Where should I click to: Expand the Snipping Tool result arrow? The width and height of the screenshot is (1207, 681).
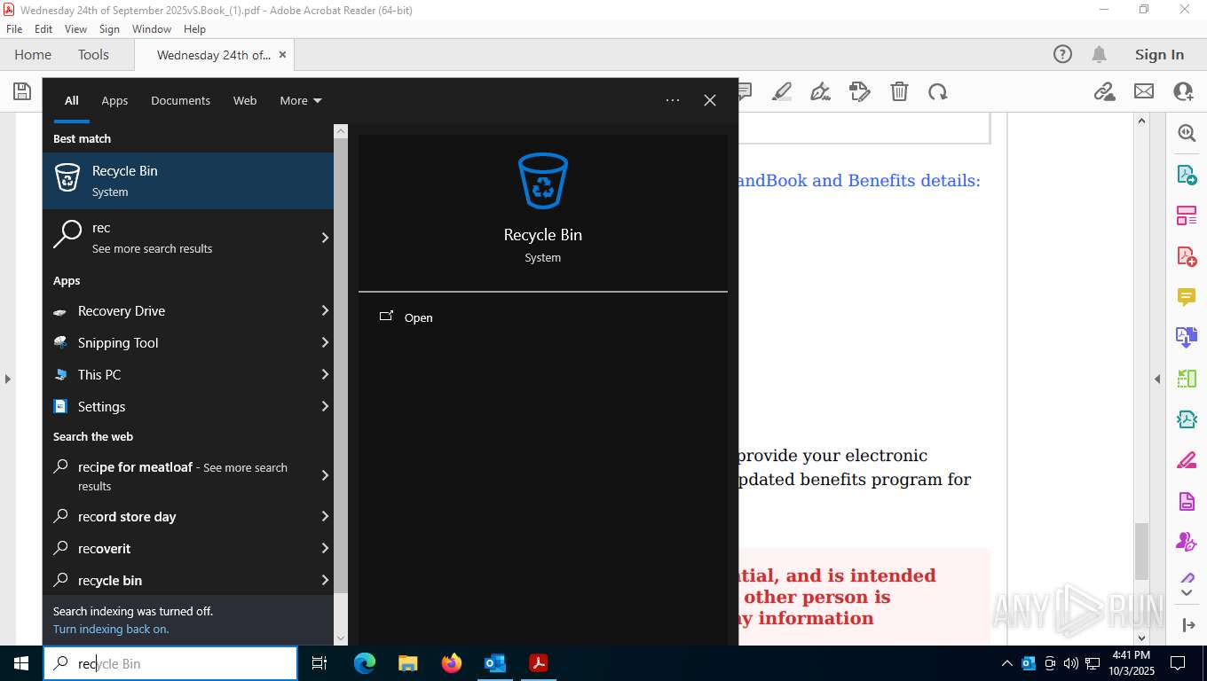pos(325,342)
